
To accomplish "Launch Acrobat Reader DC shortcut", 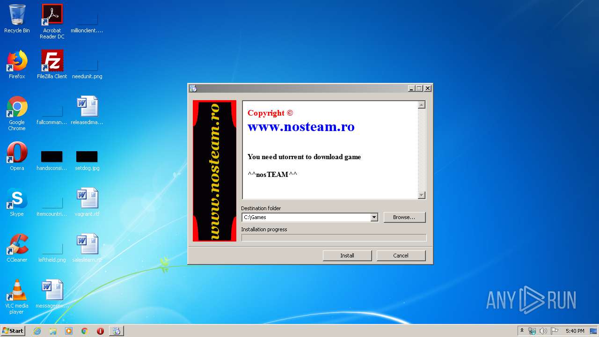I will [x=52, y=22].
